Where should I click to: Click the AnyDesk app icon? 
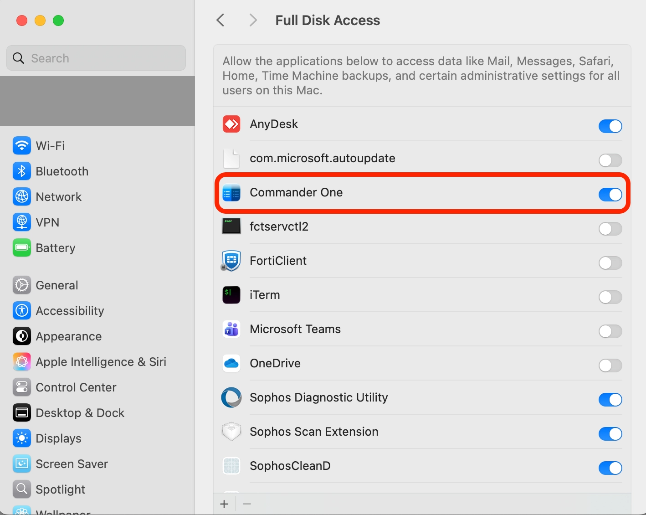[x=231, y=124]
